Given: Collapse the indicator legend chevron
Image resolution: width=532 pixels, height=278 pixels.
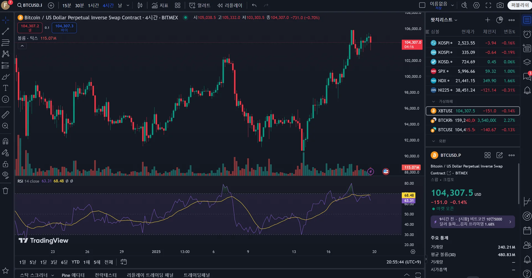Looking at the screenshot, I should [22, 46].
